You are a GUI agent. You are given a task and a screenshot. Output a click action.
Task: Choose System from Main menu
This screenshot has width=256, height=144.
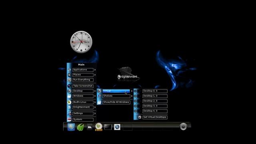[83, 120]
